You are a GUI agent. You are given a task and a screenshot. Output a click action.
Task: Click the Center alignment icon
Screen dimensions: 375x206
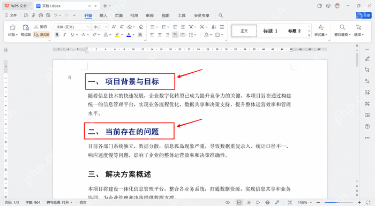160,35
